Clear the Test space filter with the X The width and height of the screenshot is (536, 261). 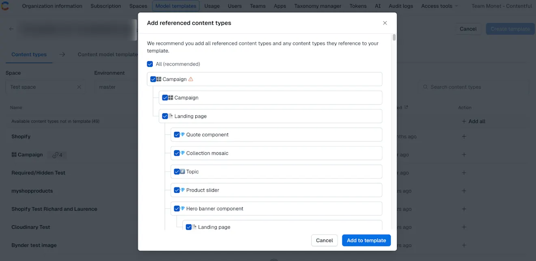(x=80, y=87)
